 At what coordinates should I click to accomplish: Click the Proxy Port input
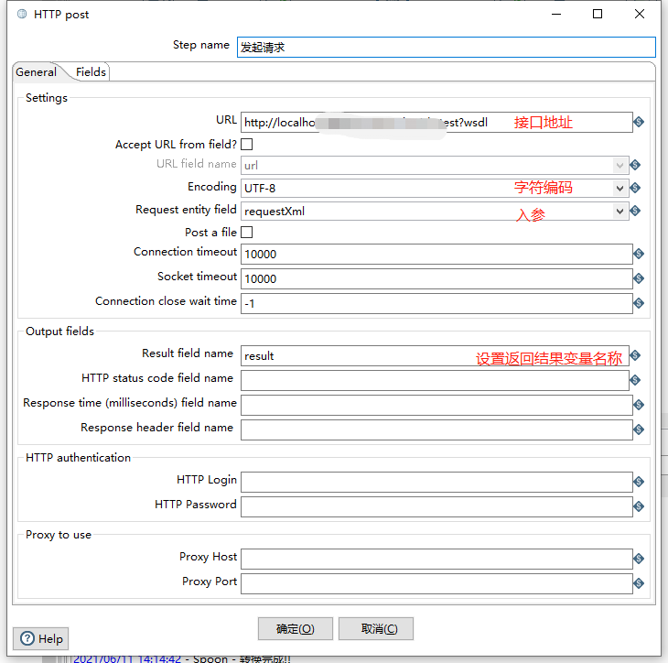click(436, 583)
